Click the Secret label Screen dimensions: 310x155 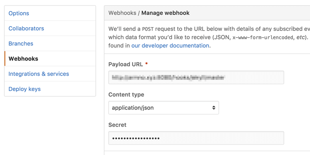coord(117,125)
